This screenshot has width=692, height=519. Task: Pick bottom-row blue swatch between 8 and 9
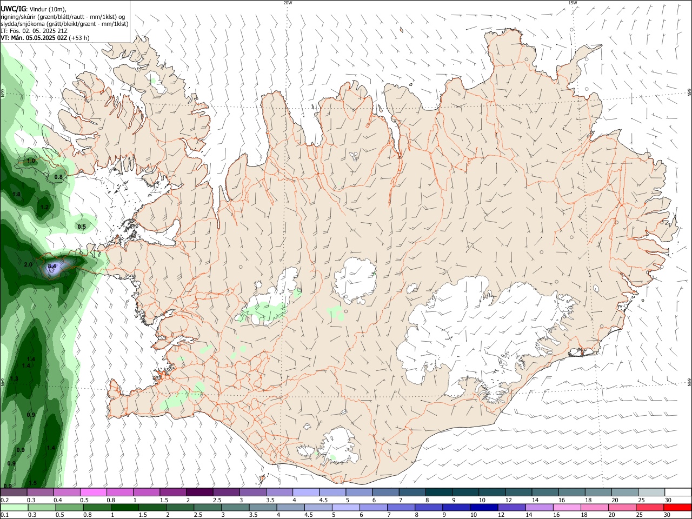[x=428, y=508]
